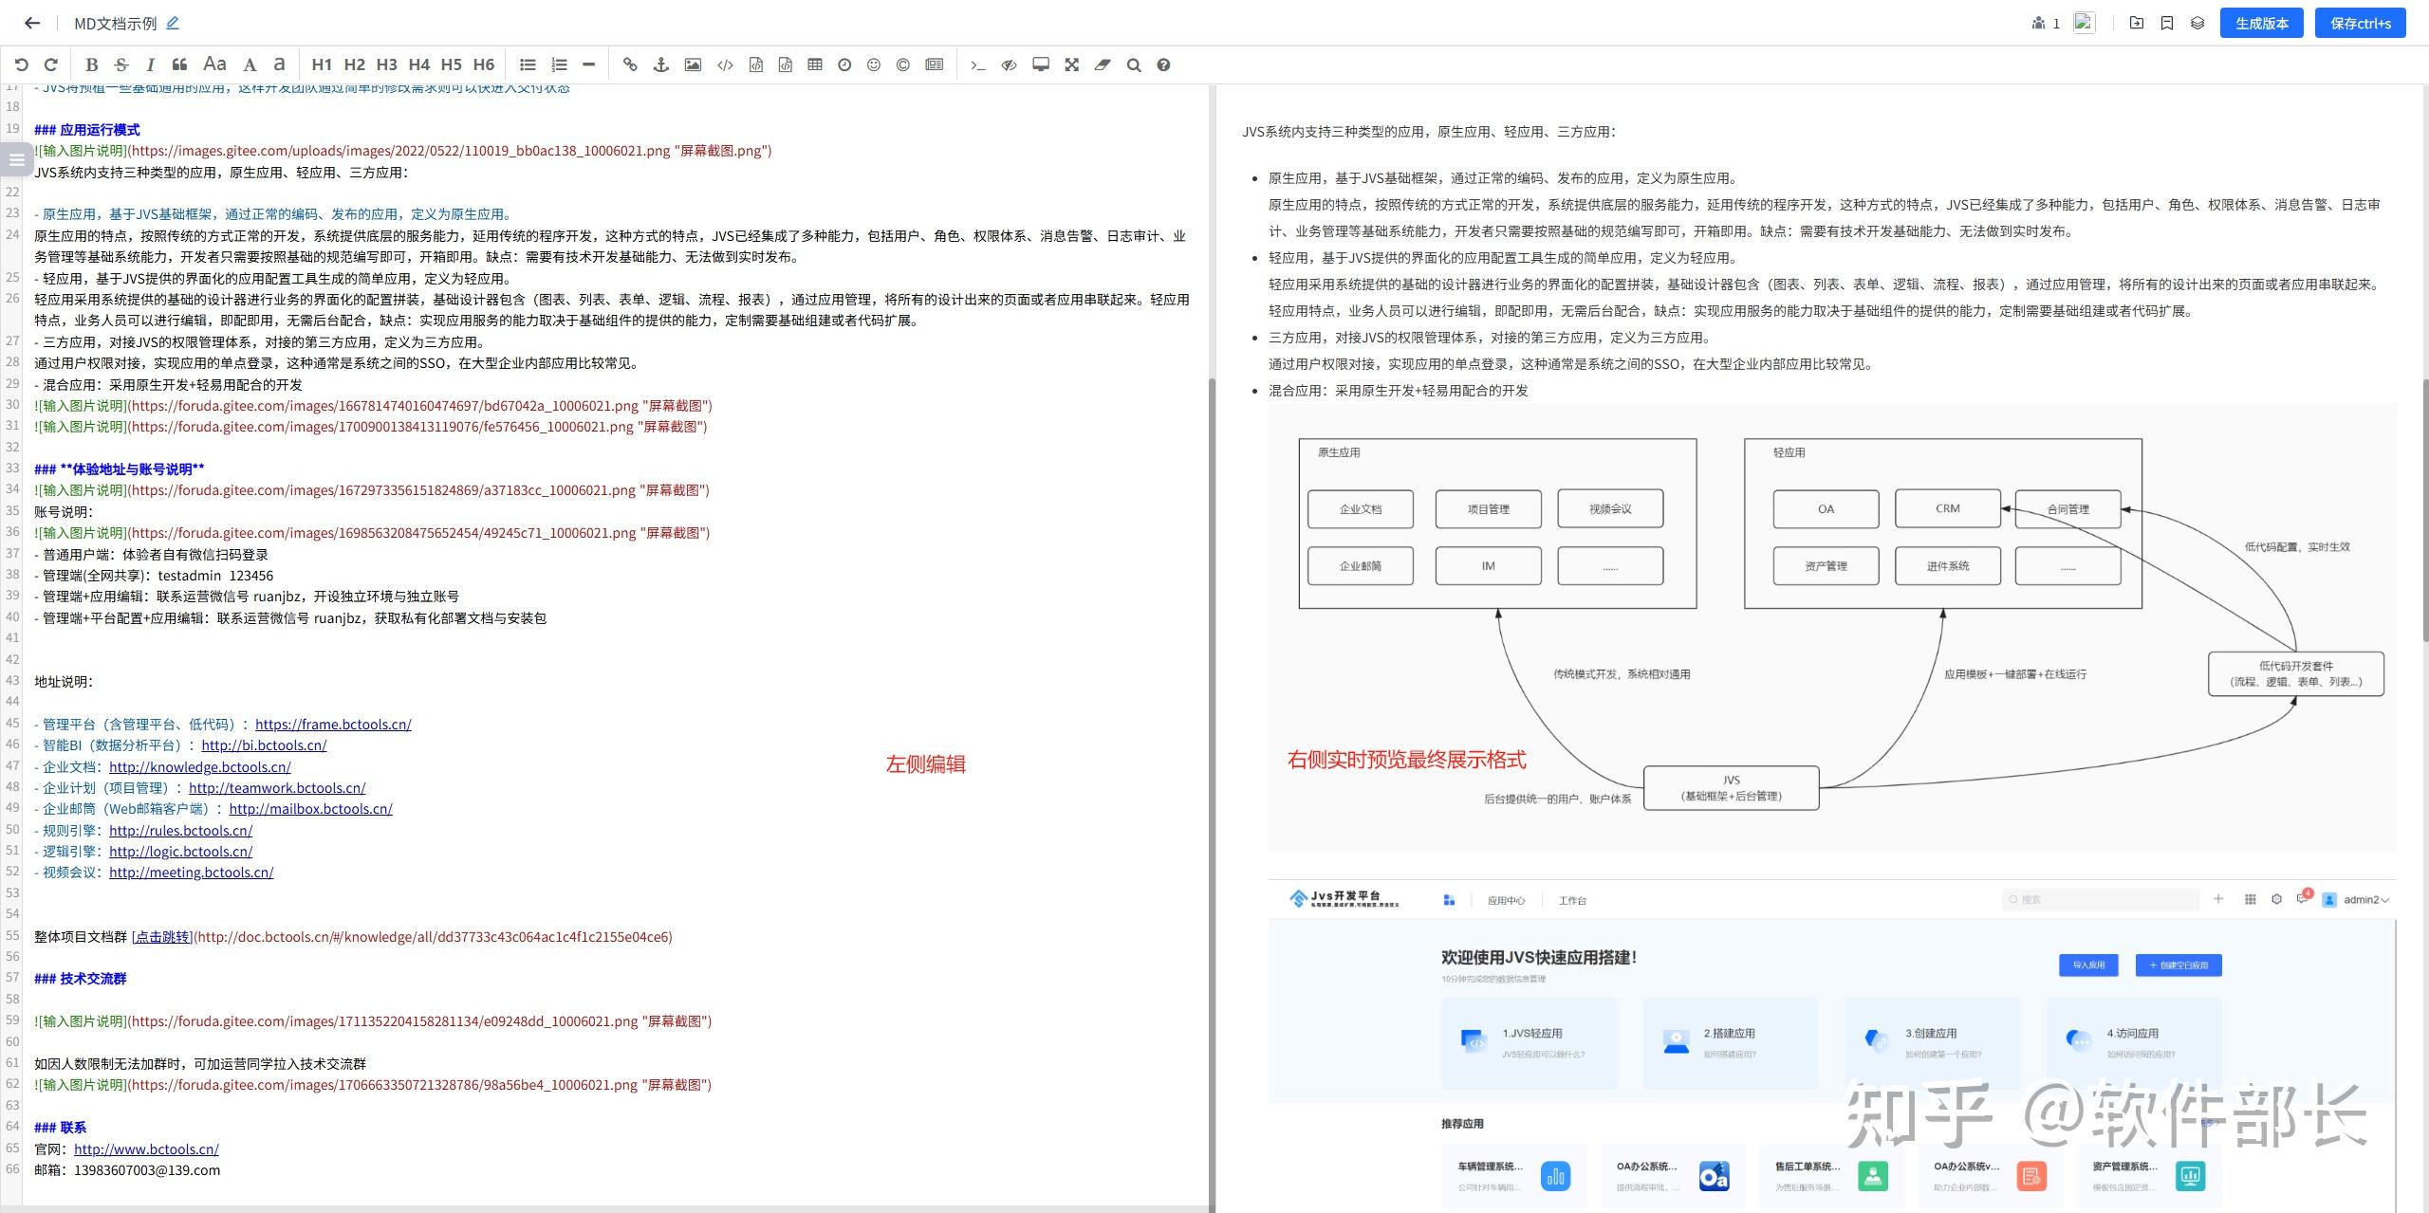Viewport: 2429px width, 1213px height.
Task: Insert a link using the chain icon
Action: (630, 64)
